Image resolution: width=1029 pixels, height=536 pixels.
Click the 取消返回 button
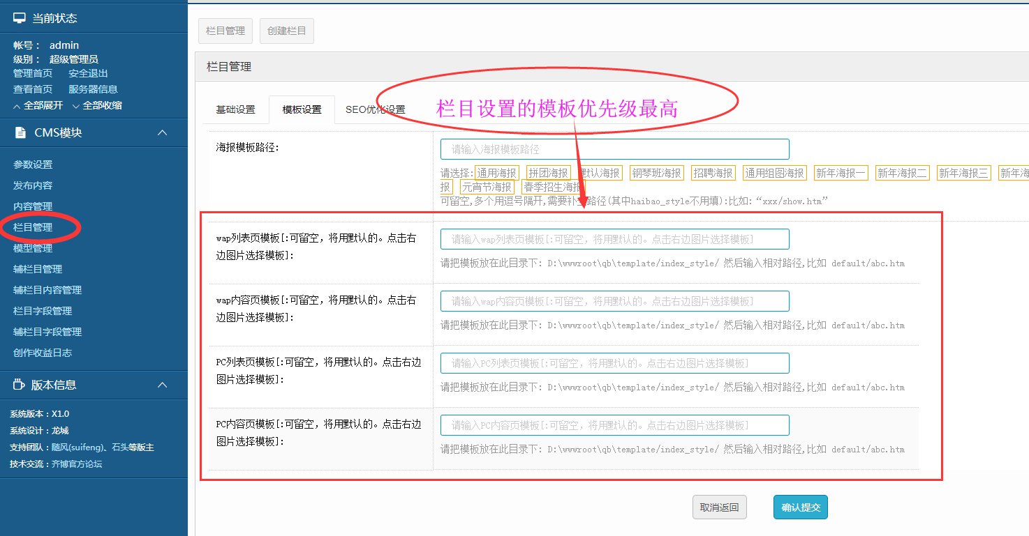pos(719,507)
